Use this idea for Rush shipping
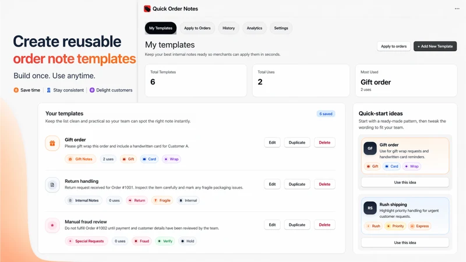This screenshot has width=466, height=262. [405, 243]
